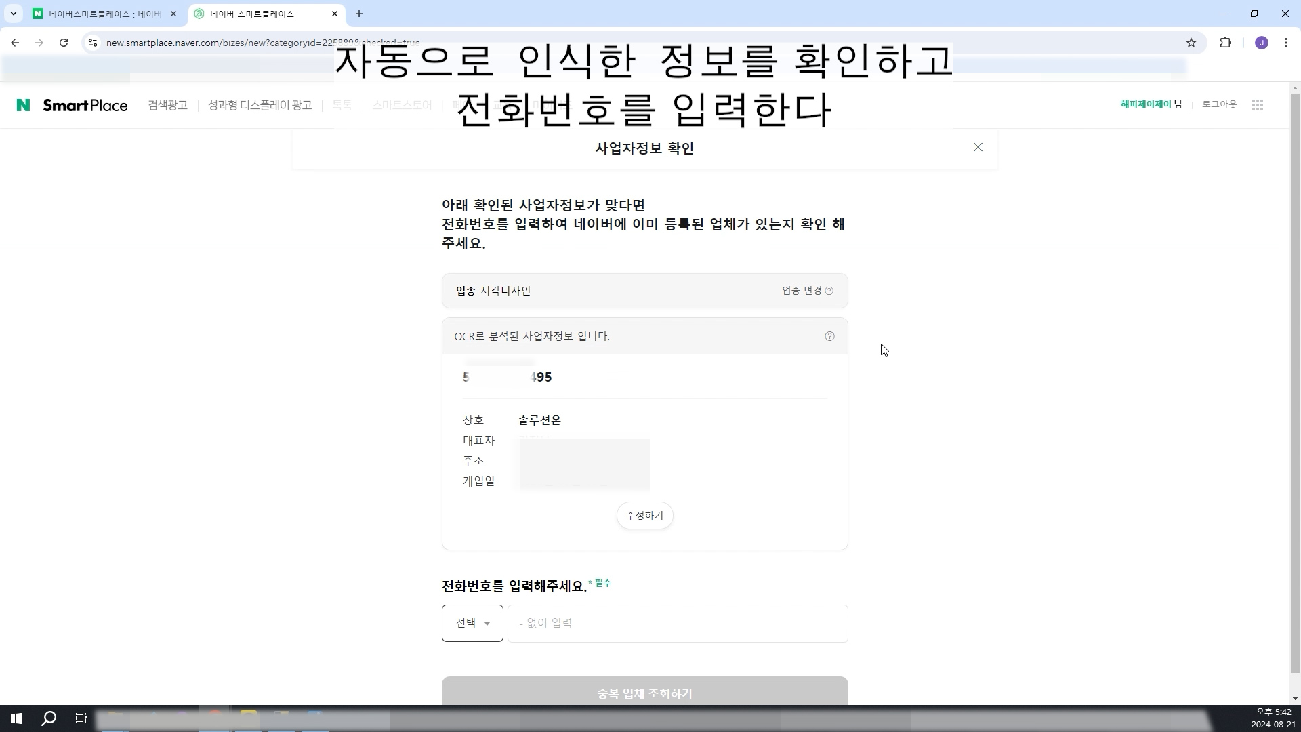The height and width of the screenshot is (732, 1301).
Task: Open the 검색광고 menu item
Action: click(167, 105)
